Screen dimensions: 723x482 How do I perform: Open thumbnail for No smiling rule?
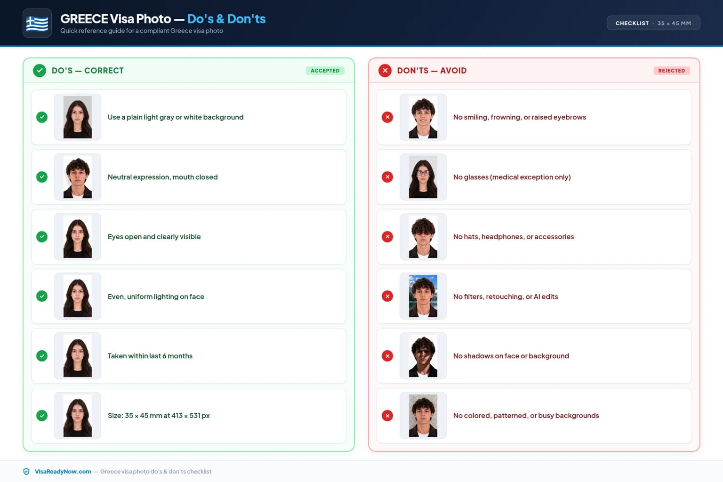click(423, 117)
